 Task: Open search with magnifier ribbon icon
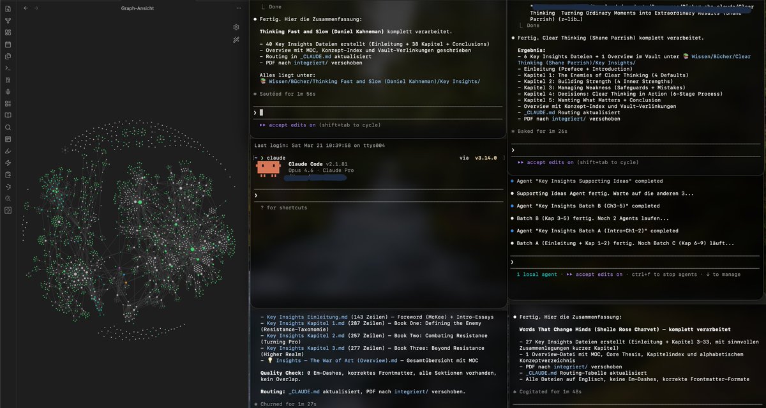click(8, 127)
